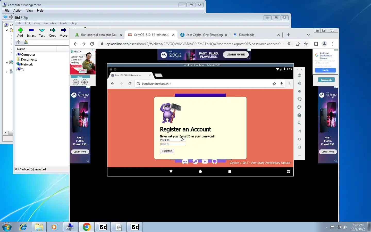
Task: Switch to Join Capital One Shopping tab
Action: [204, 35]
